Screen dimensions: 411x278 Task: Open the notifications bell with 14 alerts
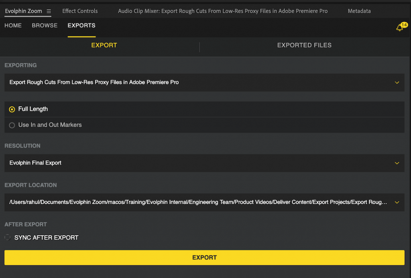[x=400, y=27]
